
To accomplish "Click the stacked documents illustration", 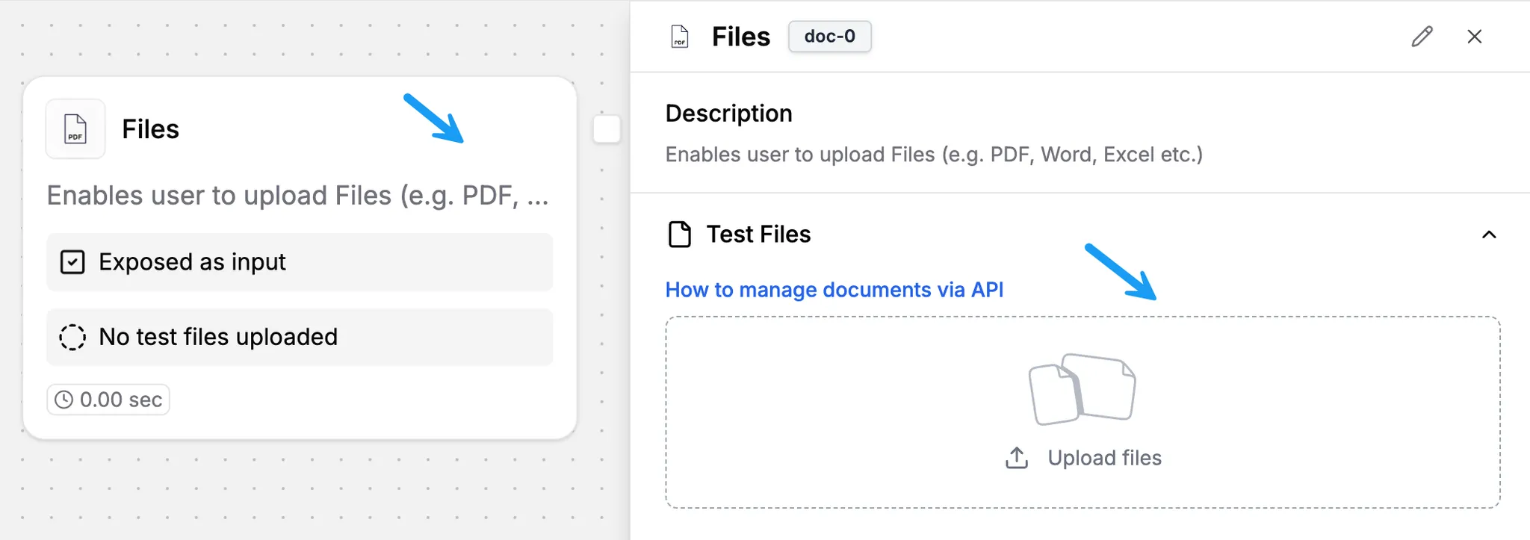I will pyautogui.click(x=1082, y=389).
